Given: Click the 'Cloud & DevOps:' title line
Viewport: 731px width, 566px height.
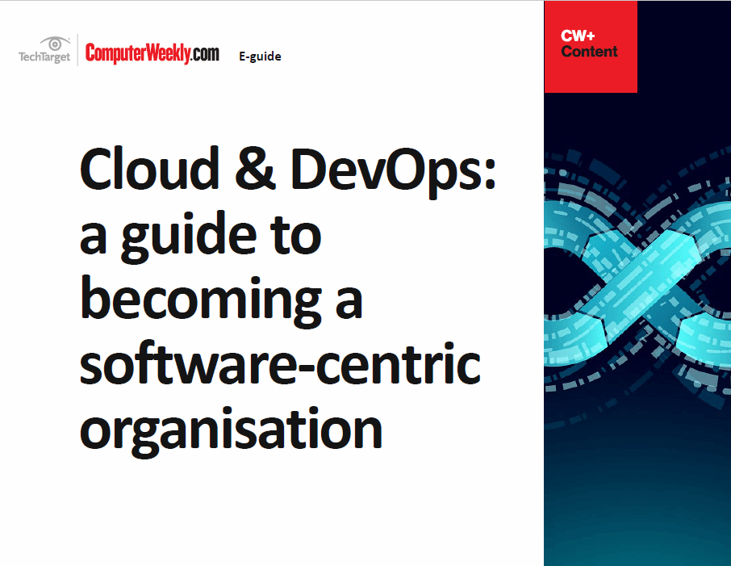Looking at the screenshot, I should [x=288, y=171].
